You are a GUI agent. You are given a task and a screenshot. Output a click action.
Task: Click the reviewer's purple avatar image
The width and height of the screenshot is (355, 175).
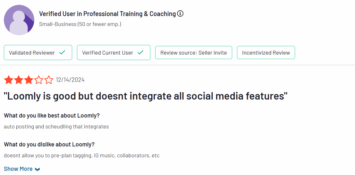coord(19,20)
